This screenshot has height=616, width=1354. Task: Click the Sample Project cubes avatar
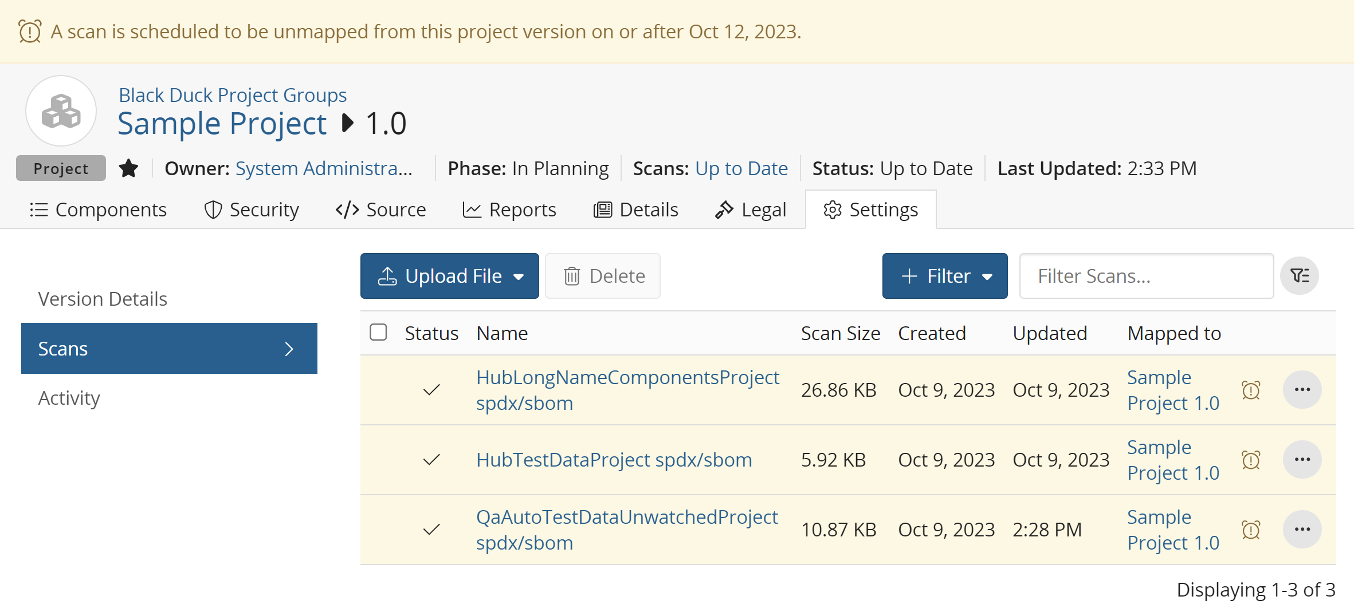(x=61, y=111)
